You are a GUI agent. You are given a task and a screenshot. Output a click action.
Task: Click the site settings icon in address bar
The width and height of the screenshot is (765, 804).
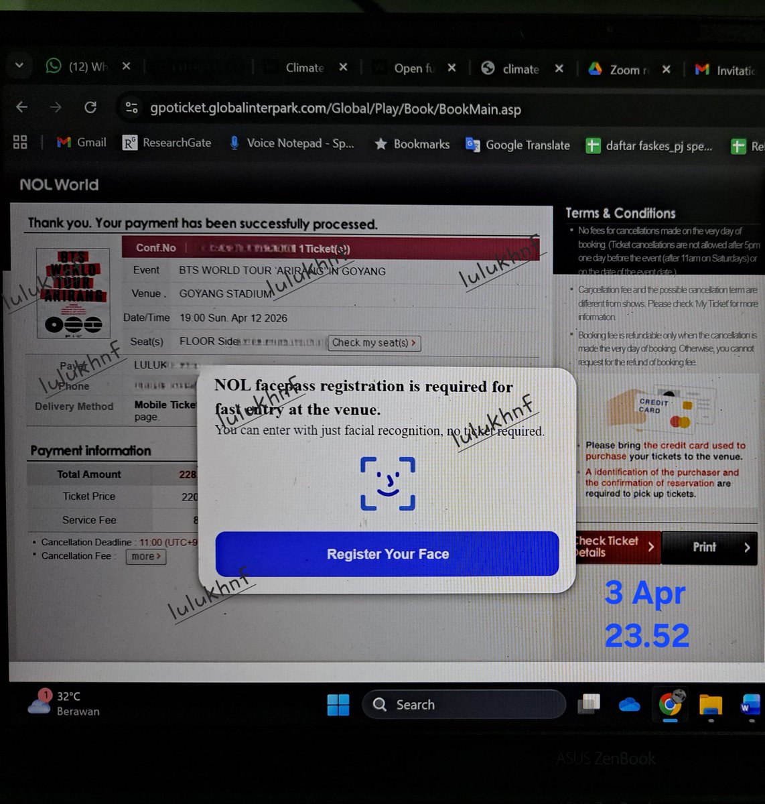tap(131, 108)
